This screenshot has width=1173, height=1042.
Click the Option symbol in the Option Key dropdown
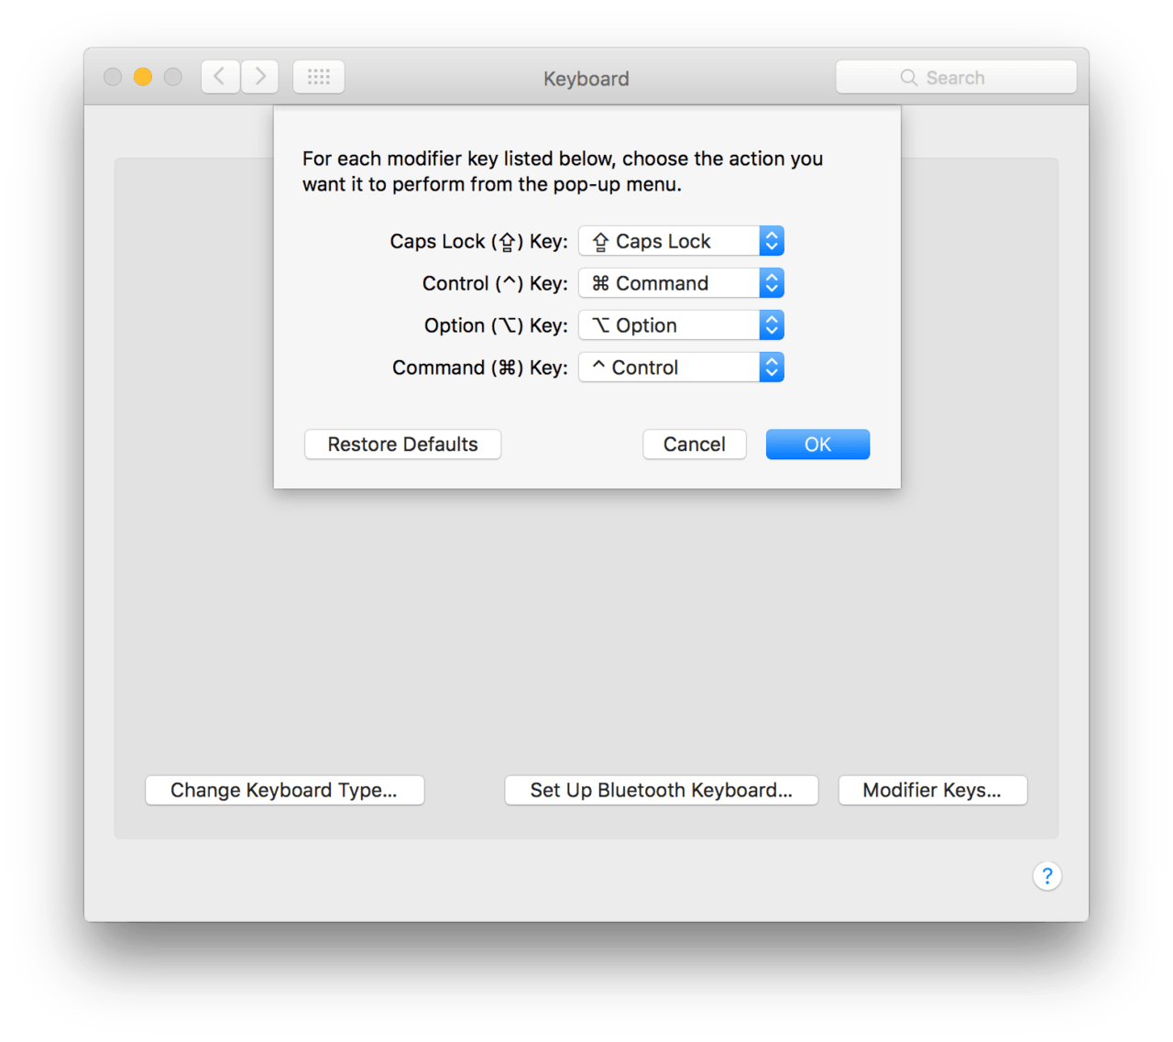pyautogui.click(x=600, y=325)
